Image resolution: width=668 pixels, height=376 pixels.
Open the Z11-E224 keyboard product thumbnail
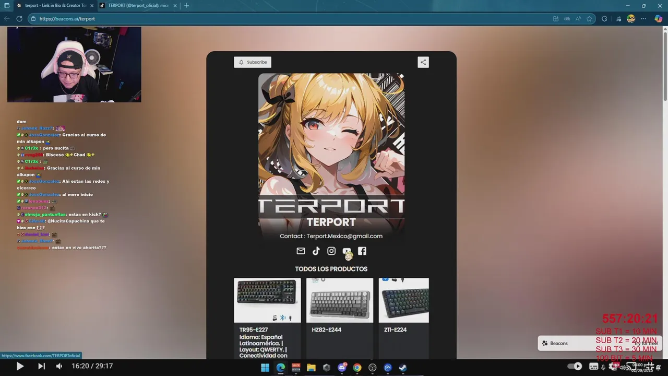pyautogui.click(x=404, y=300)
